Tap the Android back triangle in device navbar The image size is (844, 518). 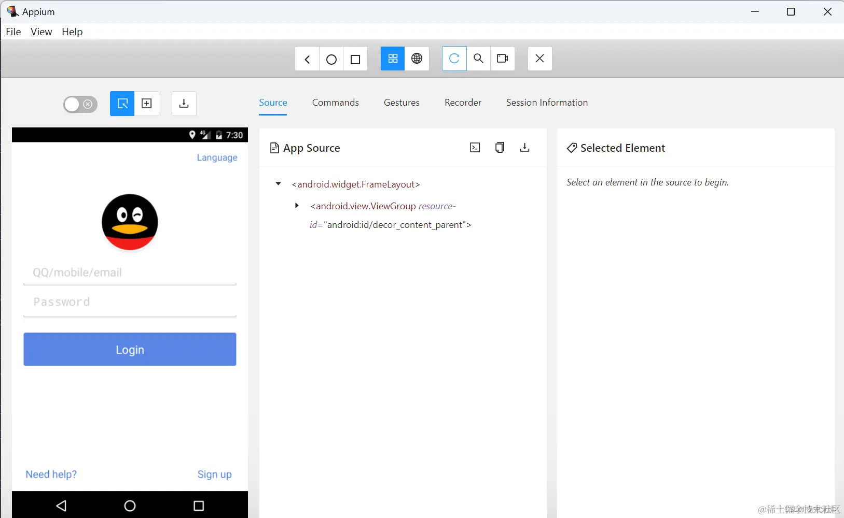click(x=61, y=506)
